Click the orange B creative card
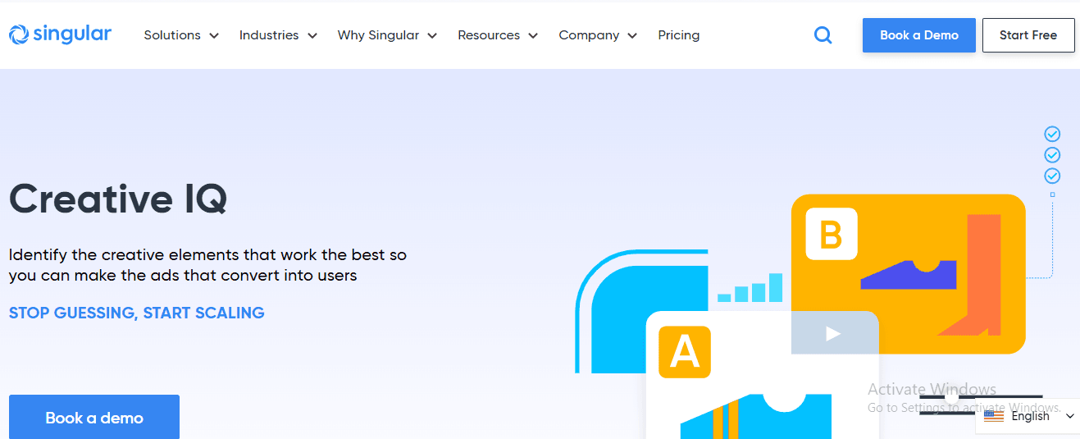Viewport: 1080px width, 439px height. (908, 273)
